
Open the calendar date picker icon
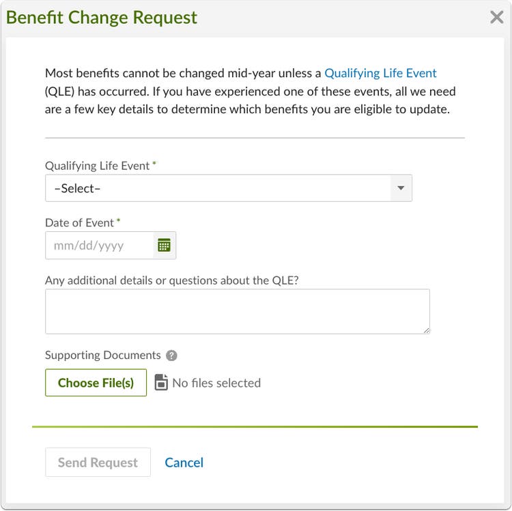pyautogui.click(x=164, y=246)
